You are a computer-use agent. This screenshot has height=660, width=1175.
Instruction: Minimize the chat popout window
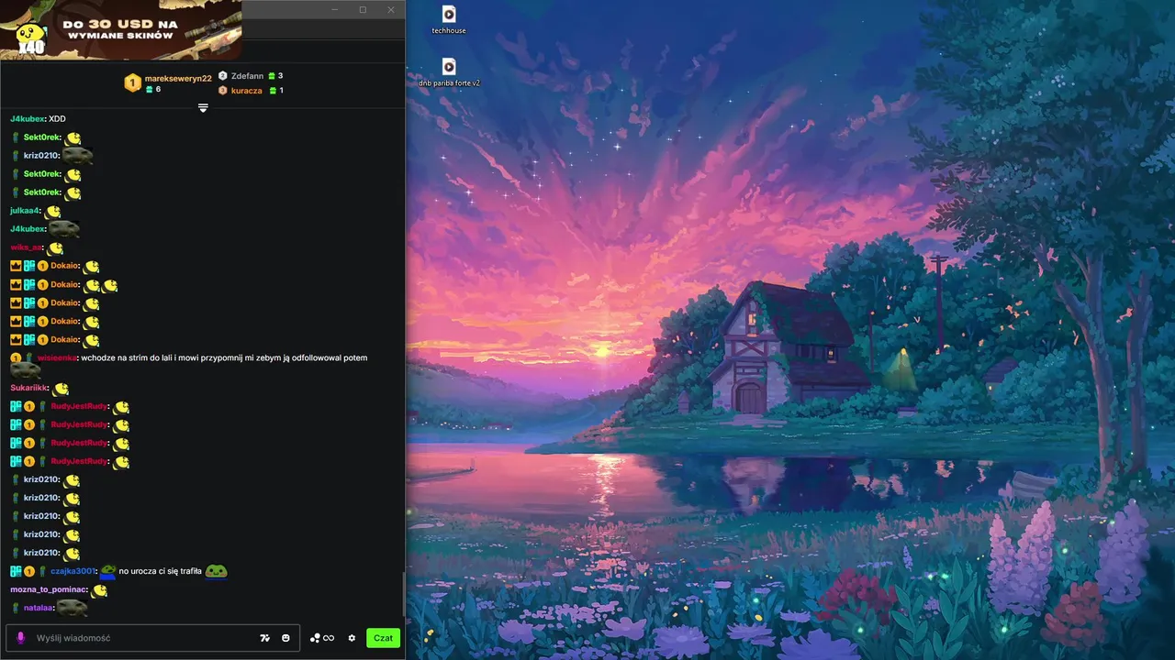click(x=334, y=9)
